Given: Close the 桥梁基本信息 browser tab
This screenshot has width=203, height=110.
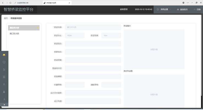Looking at the screenshot, I should (69, 2).
